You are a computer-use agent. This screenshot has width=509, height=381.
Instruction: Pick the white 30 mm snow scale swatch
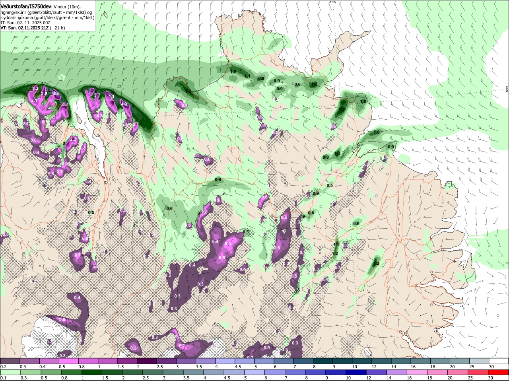coord(499,361)
